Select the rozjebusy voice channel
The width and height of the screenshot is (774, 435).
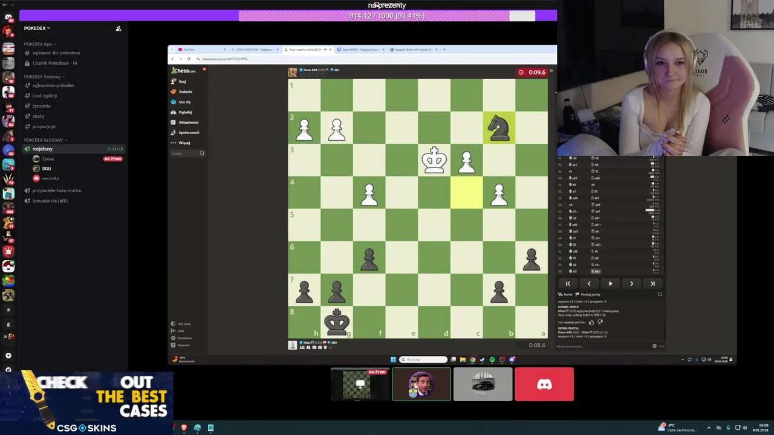73,149
